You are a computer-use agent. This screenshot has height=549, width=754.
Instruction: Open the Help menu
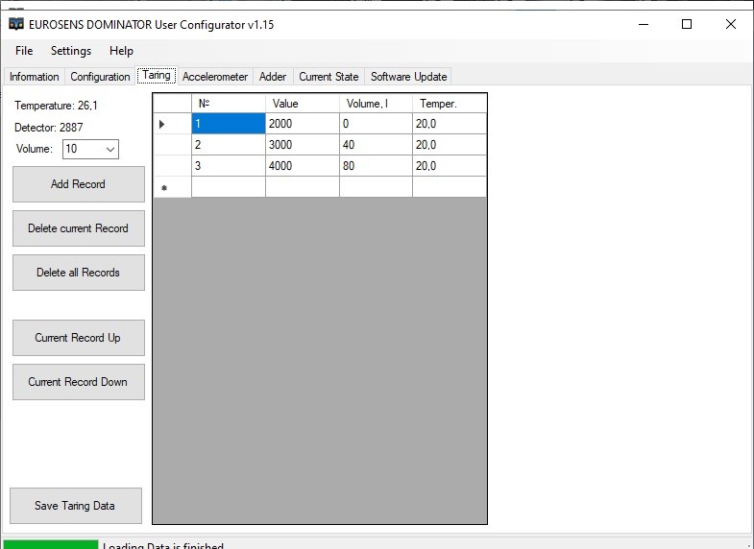pyautogui.click(x=121, y=51)
